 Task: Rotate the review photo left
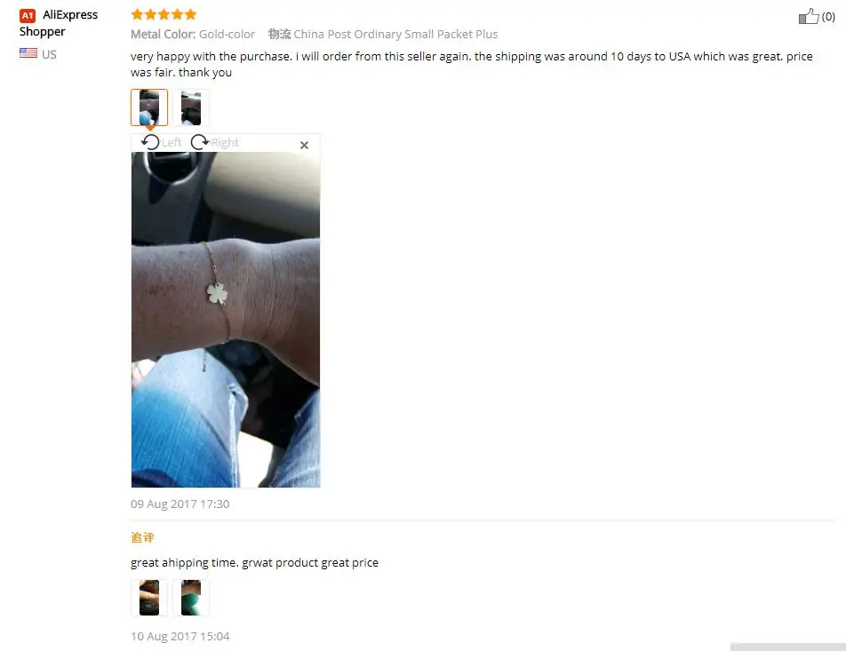pyautogui.click(x=150, y=142)
